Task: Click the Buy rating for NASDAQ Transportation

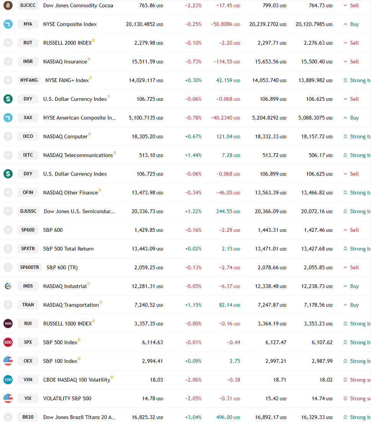Action: click(351, 305)
